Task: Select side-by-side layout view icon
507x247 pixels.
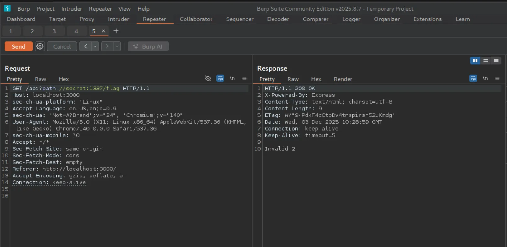Action: [475, 61]
